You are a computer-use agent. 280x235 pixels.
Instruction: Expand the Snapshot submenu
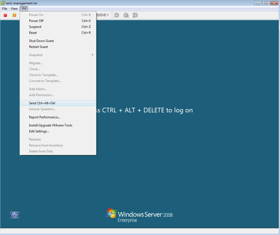(x=58, y=55)
